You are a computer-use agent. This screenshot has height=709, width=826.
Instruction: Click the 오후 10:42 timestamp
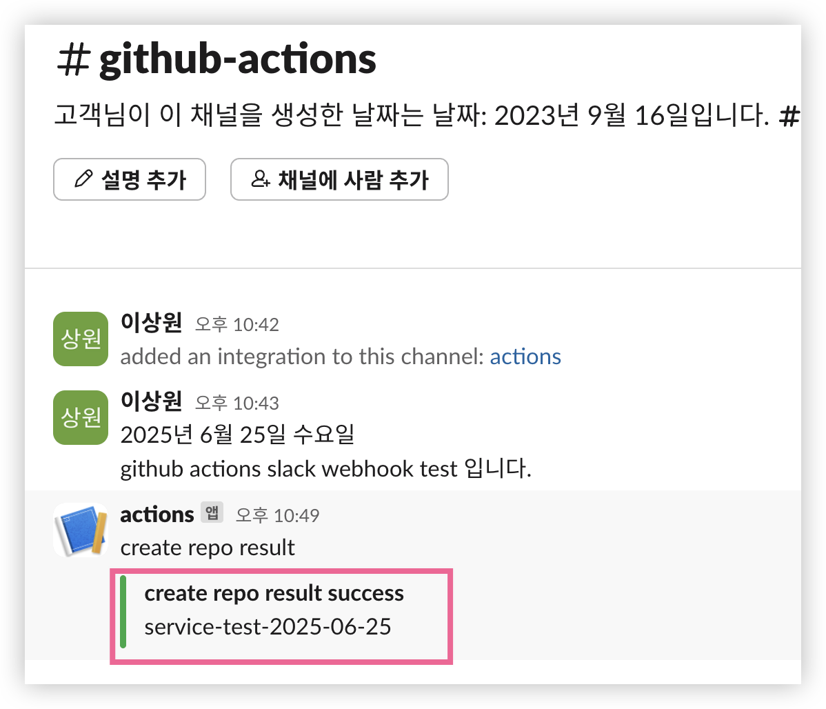(237, 324)
